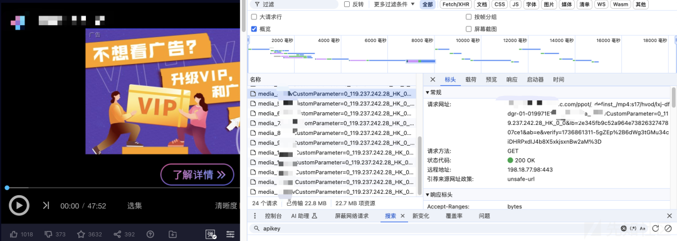This screenshot has width=677, height=241.
Task: Favorite the video with the star icon
Action: [x=81, y=234]
